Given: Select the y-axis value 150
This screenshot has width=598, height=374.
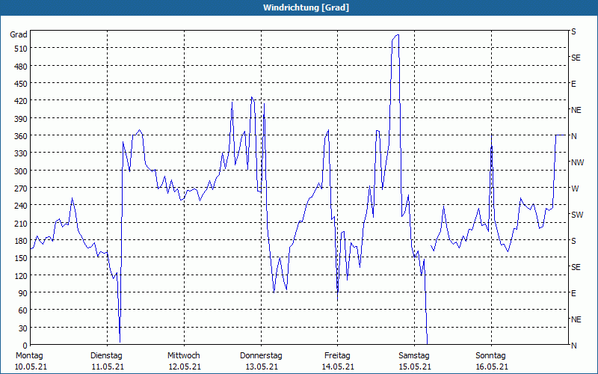Looking at the screenshot, I should tap(21, 258).
